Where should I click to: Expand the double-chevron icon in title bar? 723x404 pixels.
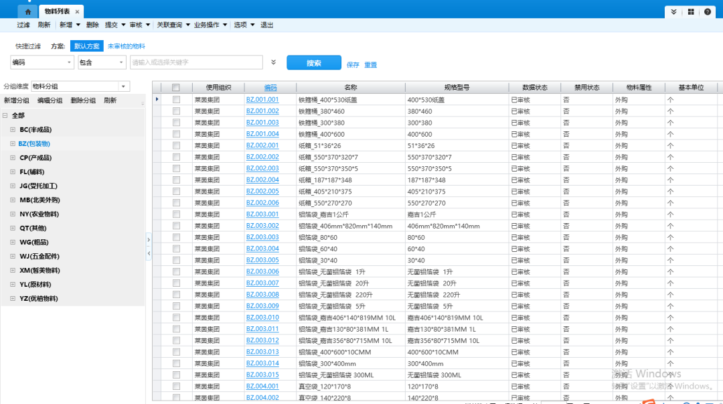point(673,11)
